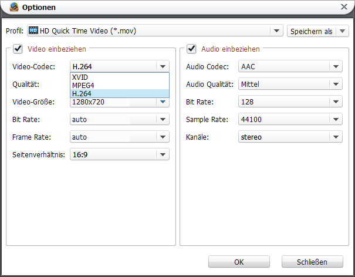Click the app icon in the title bar
Screen dimensions: 355x277
[x=13, y=8]
